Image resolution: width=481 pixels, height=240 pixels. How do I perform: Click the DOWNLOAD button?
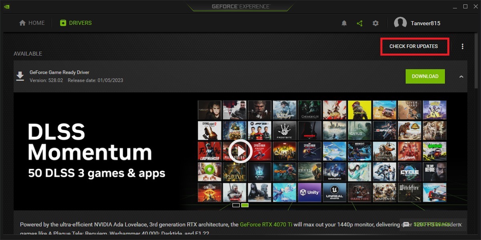click(x=425, y=76)
